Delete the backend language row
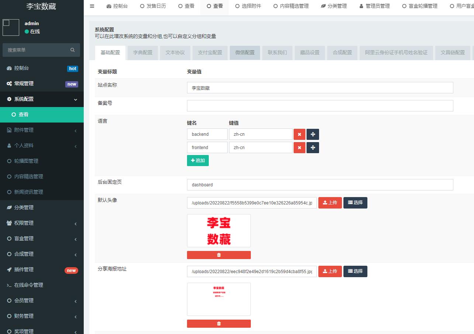This screenshot has width=474, height=334. [x=299, y=134]
